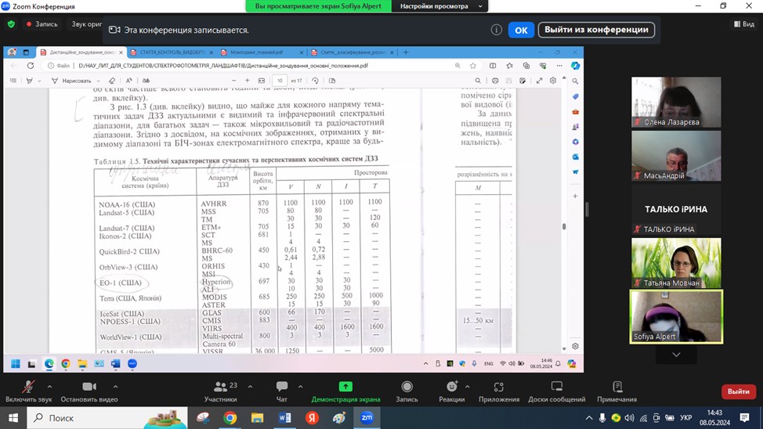Open Настройки просмотра view options dropdown
This screenshot has width=763, height=429.
pyautogui.click(x=440, y=6)
